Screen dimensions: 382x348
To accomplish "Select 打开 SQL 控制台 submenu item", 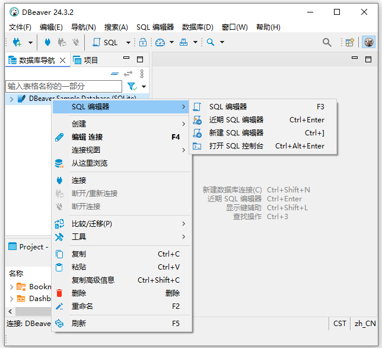I will tap(263, 146).
